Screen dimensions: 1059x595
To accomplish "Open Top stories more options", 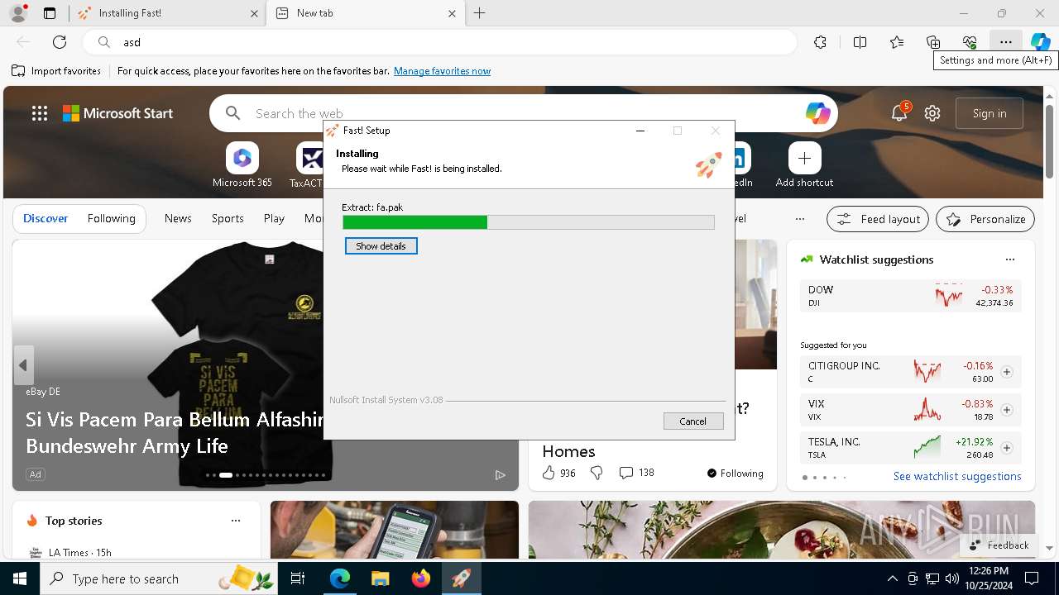I will click(236, 521).
